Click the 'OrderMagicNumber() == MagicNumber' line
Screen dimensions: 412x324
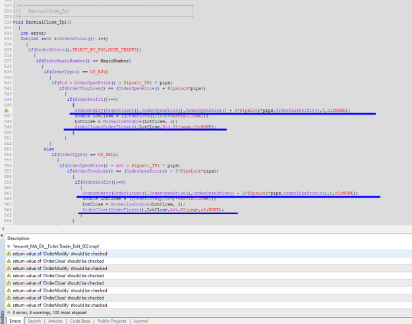(x=83, y=61)
